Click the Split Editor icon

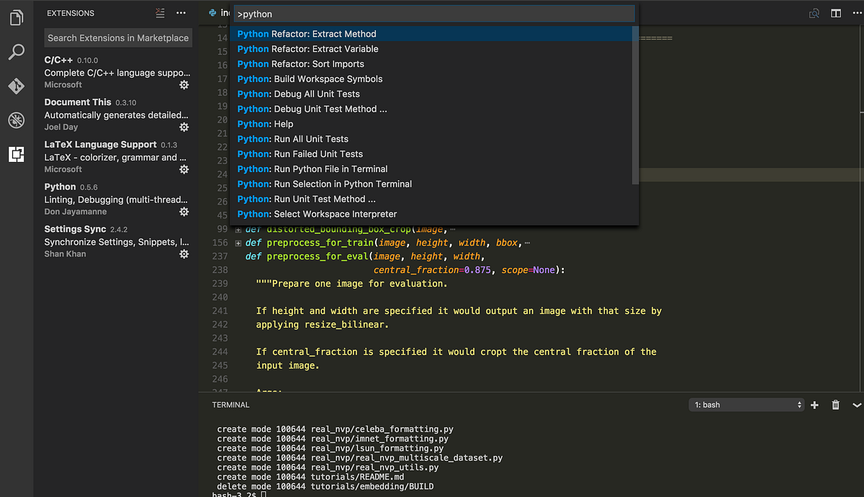click(x=837, y=13)
